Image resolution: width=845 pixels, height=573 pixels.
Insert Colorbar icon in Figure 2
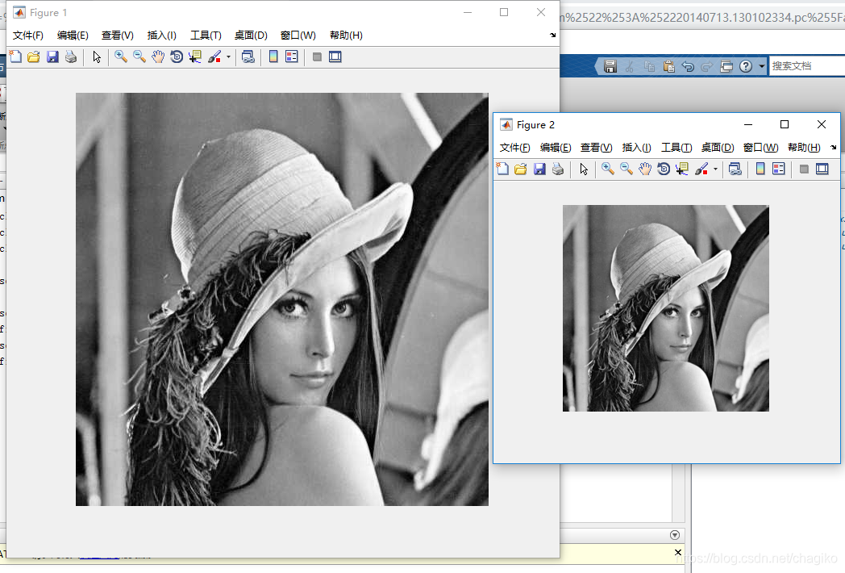(x=760, y=169)
